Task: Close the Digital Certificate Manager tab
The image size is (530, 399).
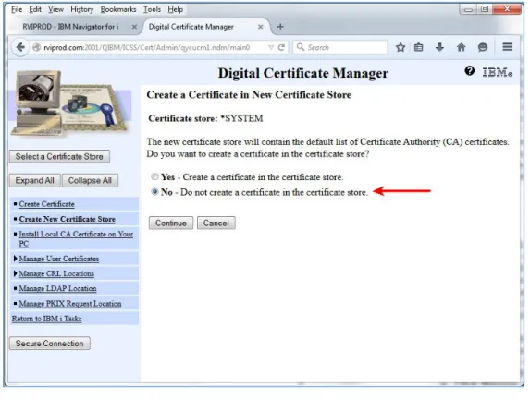Action: [260, 27]
